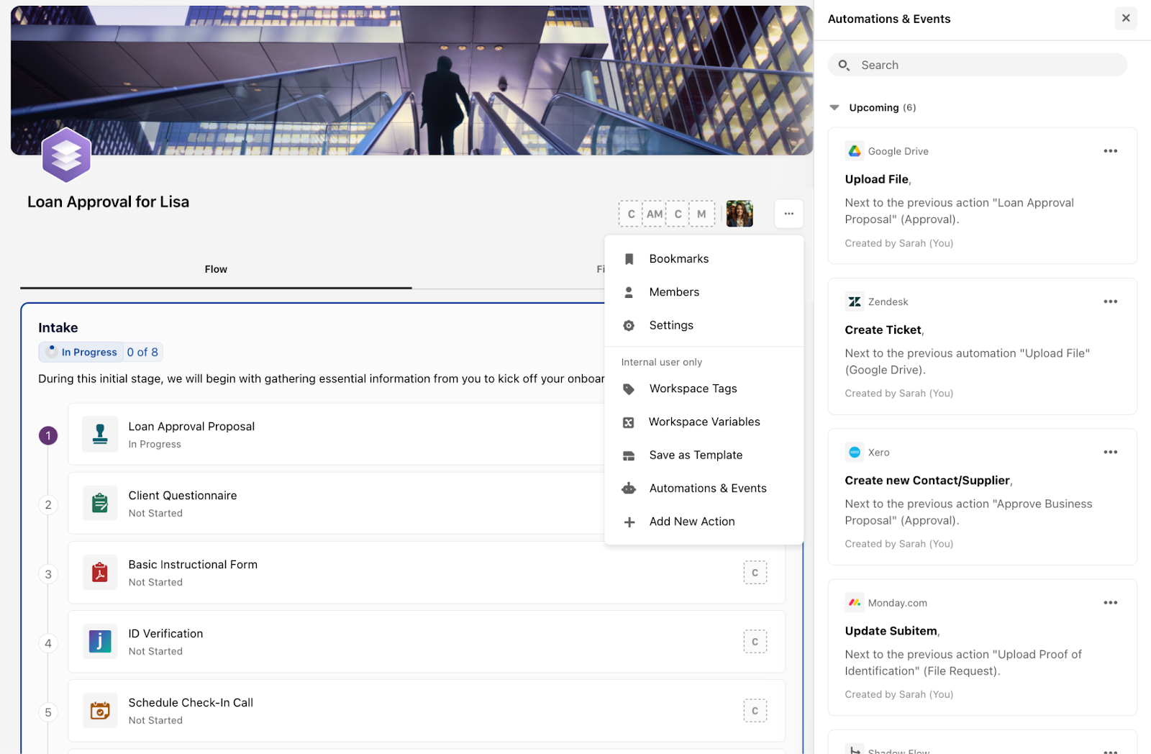Click the Xero icon
Viewport: 1151px width, 754px height.
(x=855, y=452)
